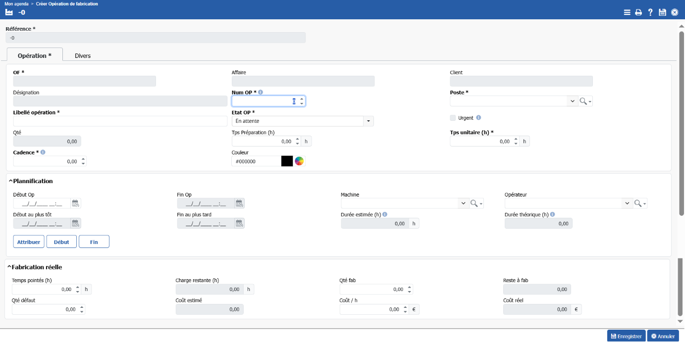This screenshot has height=345, width=685.
Task: Switch to the Divers tab
Action: 83,56
